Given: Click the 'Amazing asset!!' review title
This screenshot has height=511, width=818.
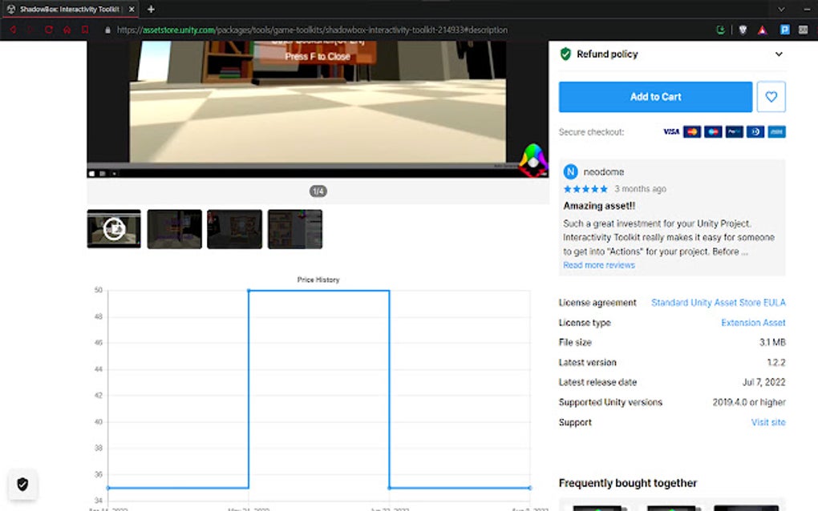Looking at the screenshot, I should [x=599, y=206].
